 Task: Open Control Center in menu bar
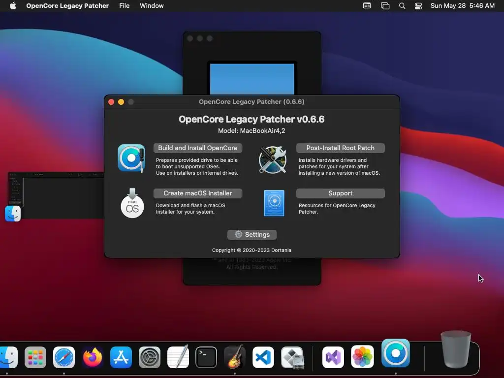(418, 6)
